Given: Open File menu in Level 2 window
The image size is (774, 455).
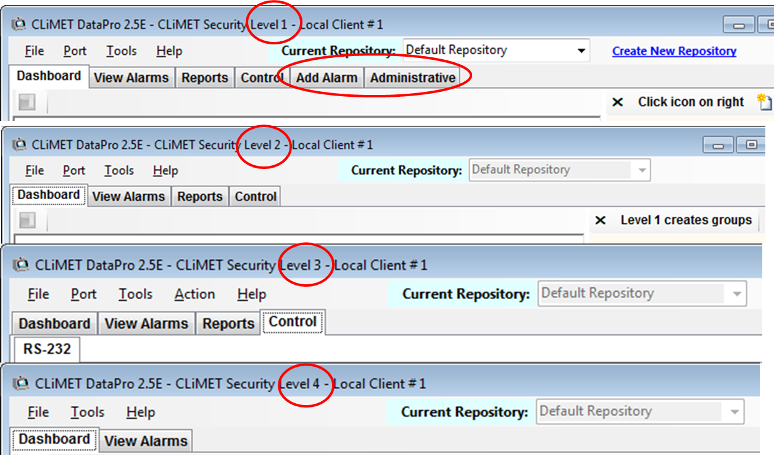Looking at the screenshot, I should [35, 170].
